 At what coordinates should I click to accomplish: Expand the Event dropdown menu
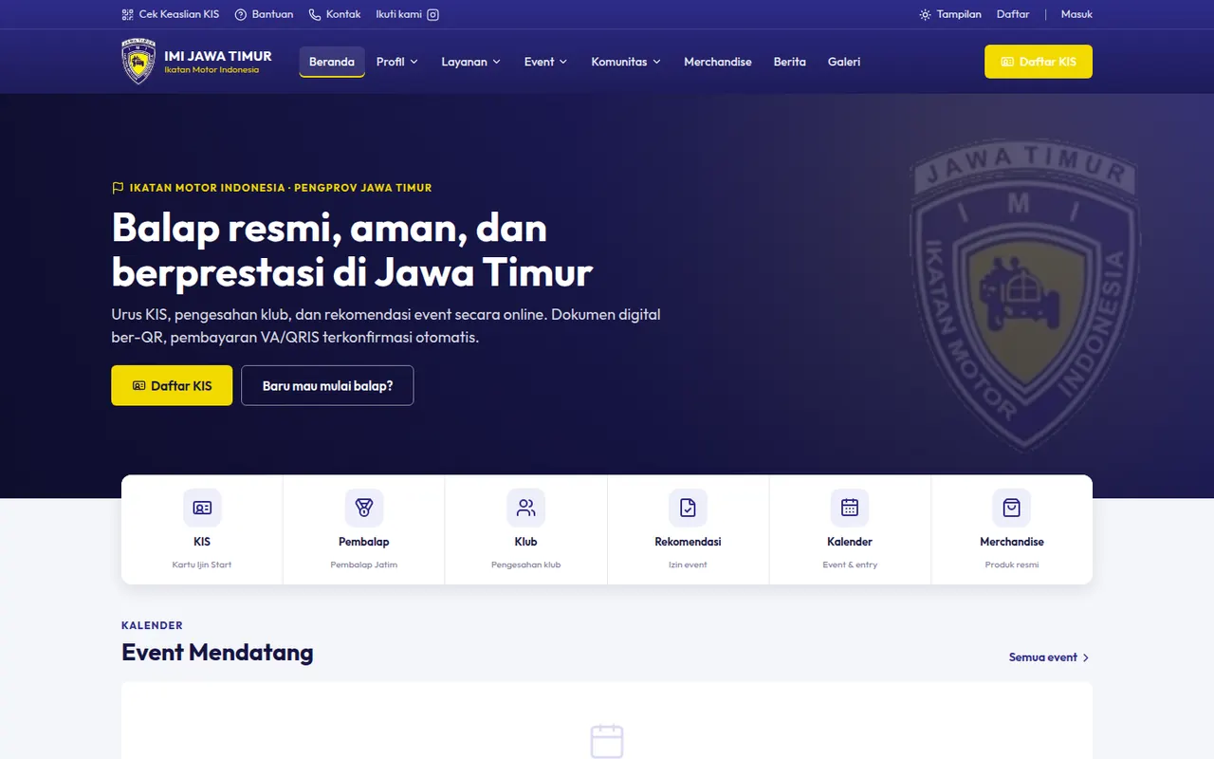point(545,62)
